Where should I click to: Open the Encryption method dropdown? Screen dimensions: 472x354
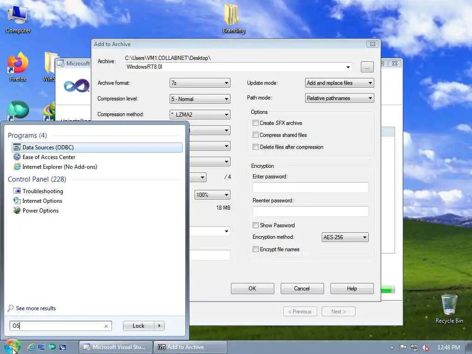pyautogui.click(x=345, y=237)
